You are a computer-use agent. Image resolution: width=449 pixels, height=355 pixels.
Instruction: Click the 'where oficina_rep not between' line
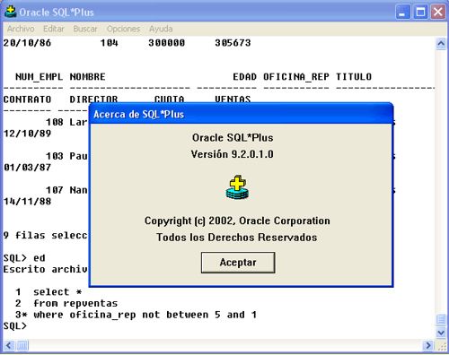136,315
